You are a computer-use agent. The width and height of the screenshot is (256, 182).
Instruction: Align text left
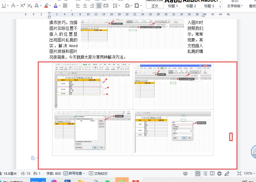78,6
